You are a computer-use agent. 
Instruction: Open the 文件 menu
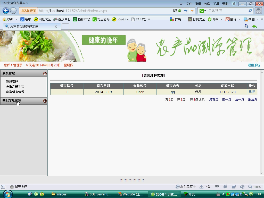[x=189, y=4]
